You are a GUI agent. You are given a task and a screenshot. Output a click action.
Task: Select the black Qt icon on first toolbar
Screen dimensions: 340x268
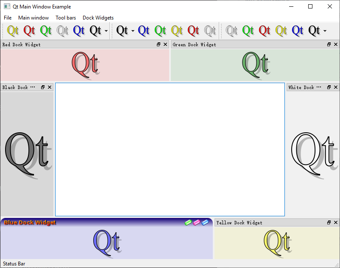pyautogui.click(x=95, y=31)
